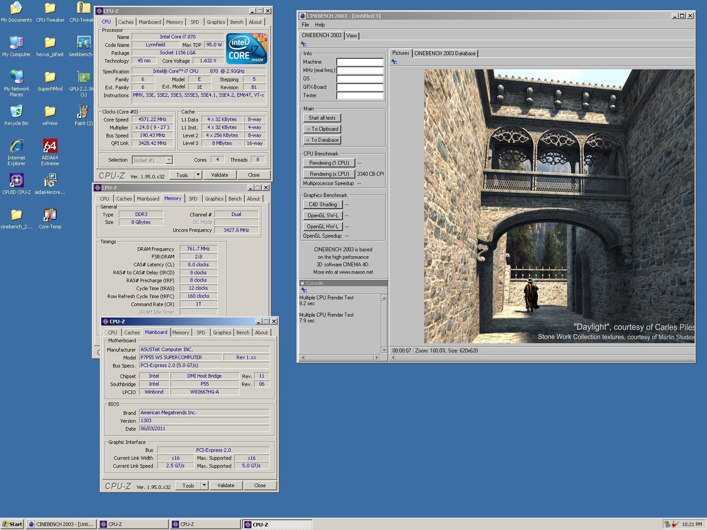The image size is (707, 530).
Task: Click the GFX-Board input field
Action: [360, 87]
